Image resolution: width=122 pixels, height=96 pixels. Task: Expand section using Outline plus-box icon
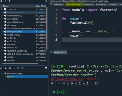point(22,68)
